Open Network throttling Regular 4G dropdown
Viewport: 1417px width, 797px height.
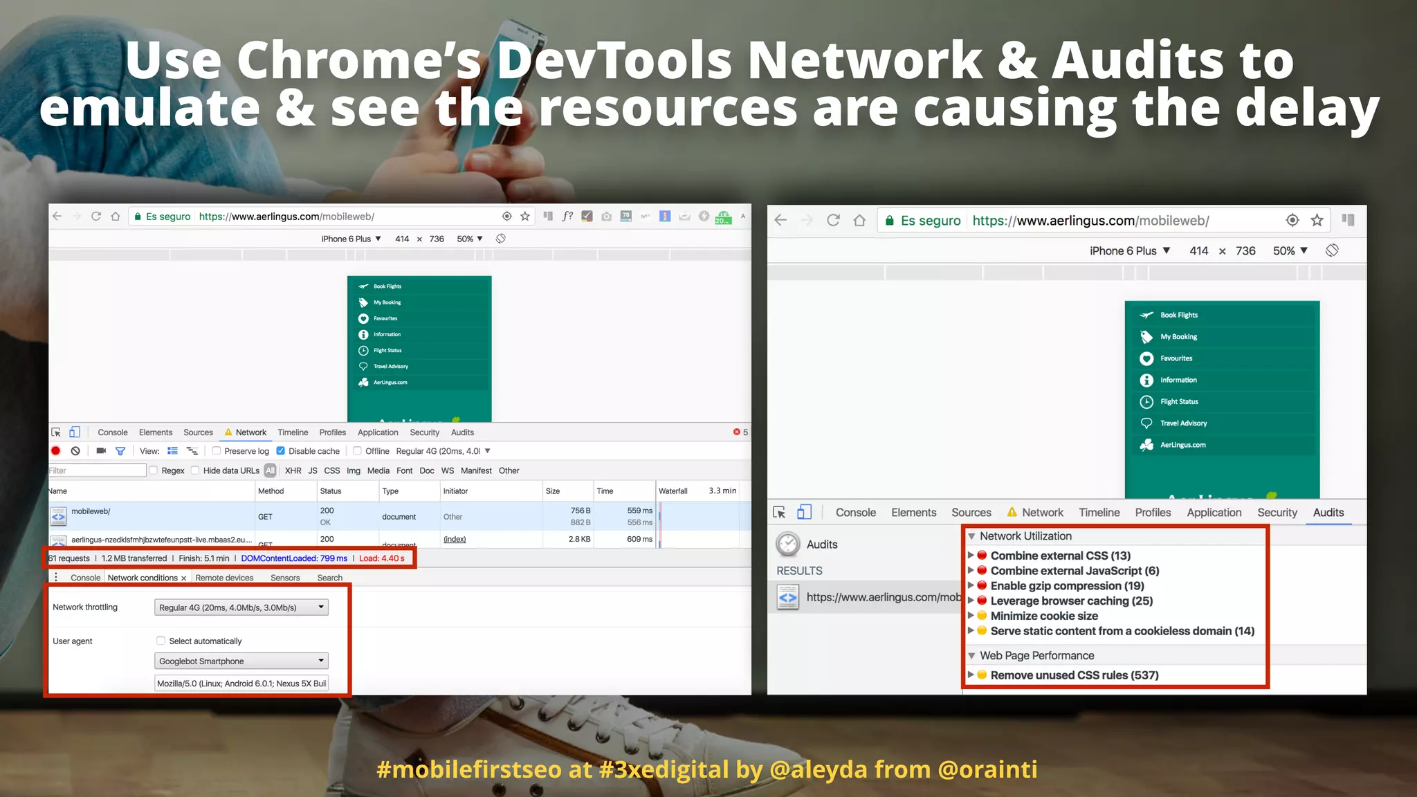click(241, 607)
